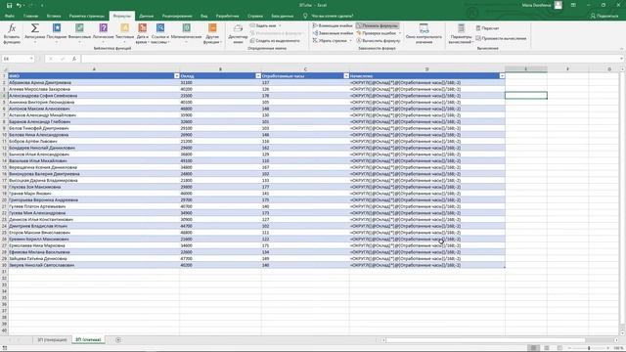The image size is (626, 352).
Task: Toggle the Show Formulas button off
Action: [378, 25]
